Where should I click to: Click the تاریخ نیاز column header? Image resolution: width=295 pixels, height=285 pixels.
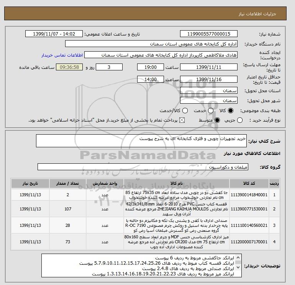(x=30, y=183)
